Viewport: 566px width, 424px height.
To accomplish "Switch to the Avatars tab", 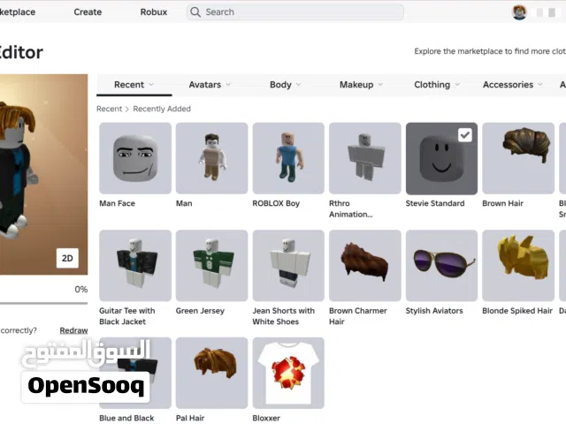I will 210,85.
